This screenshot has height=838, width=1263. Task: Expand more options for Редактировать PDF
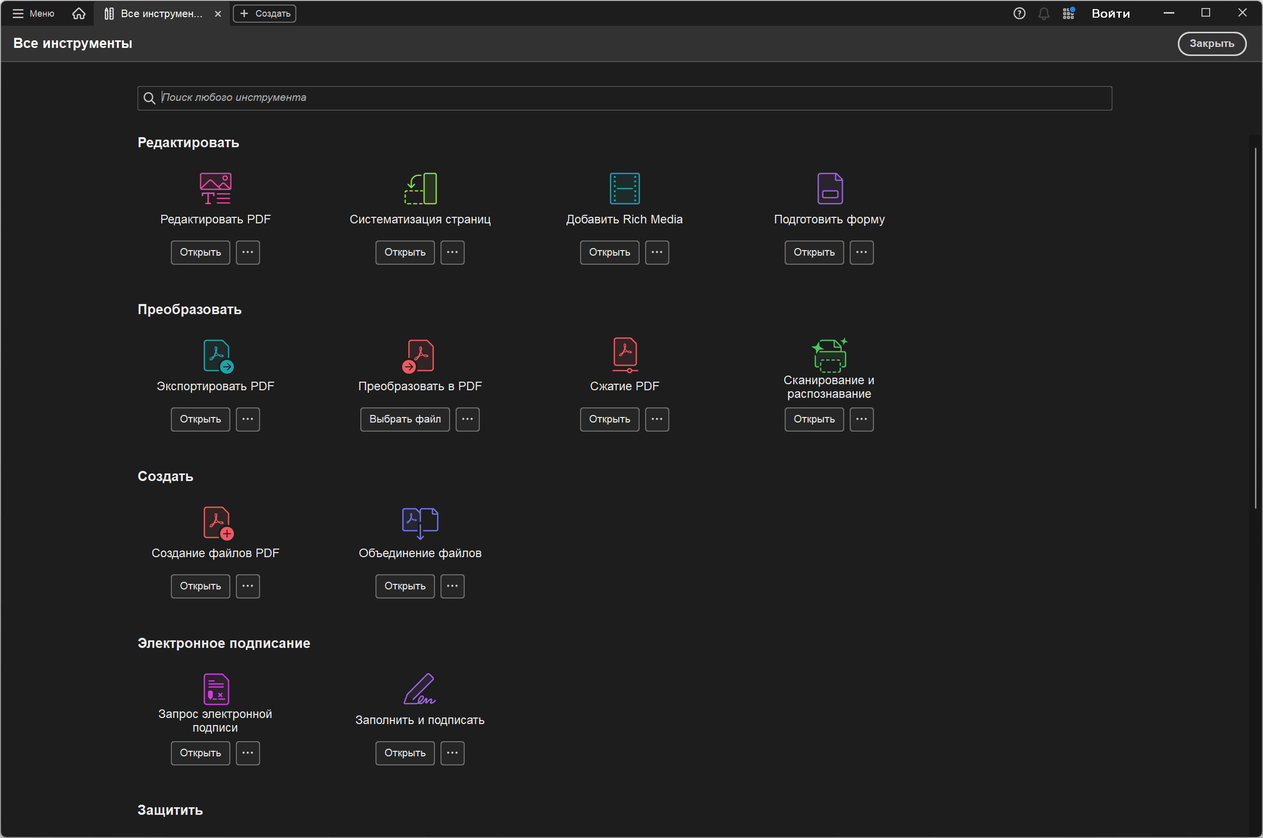248,252
